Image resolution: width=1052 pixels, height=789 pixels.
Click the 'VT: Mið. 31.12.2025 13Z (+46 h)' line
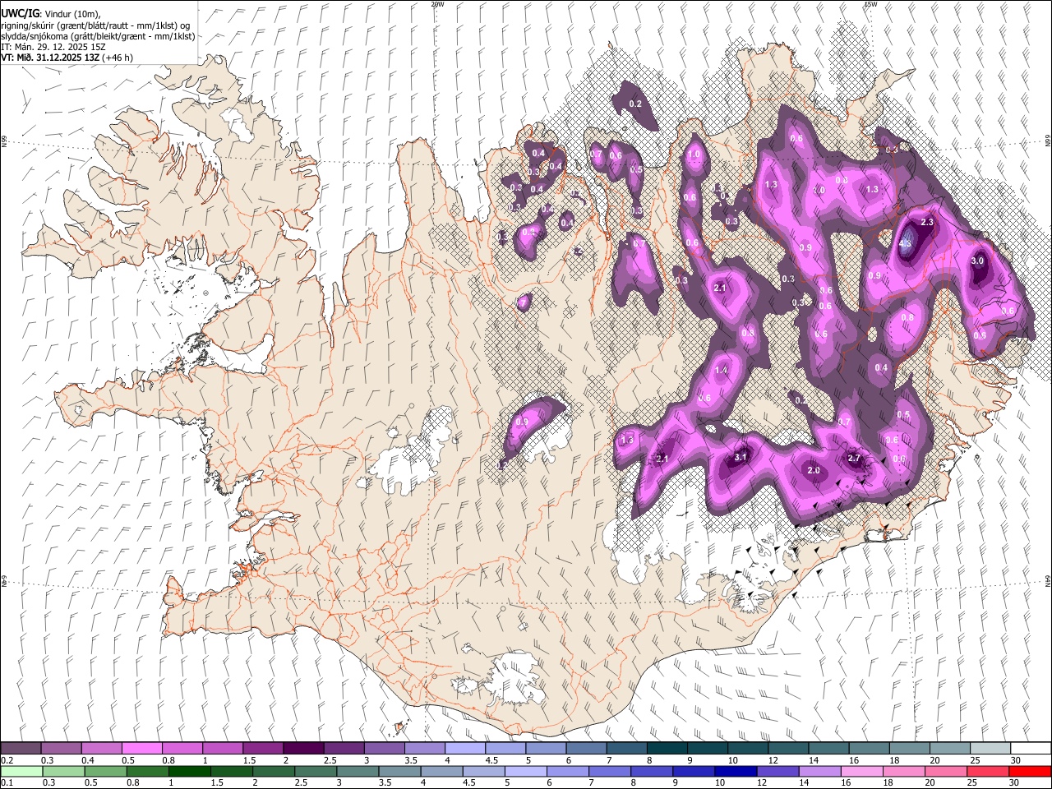coord(67,58)
